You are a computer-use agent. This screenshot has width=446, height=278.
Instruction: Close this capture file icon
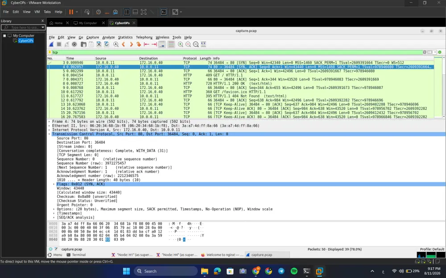99,44
